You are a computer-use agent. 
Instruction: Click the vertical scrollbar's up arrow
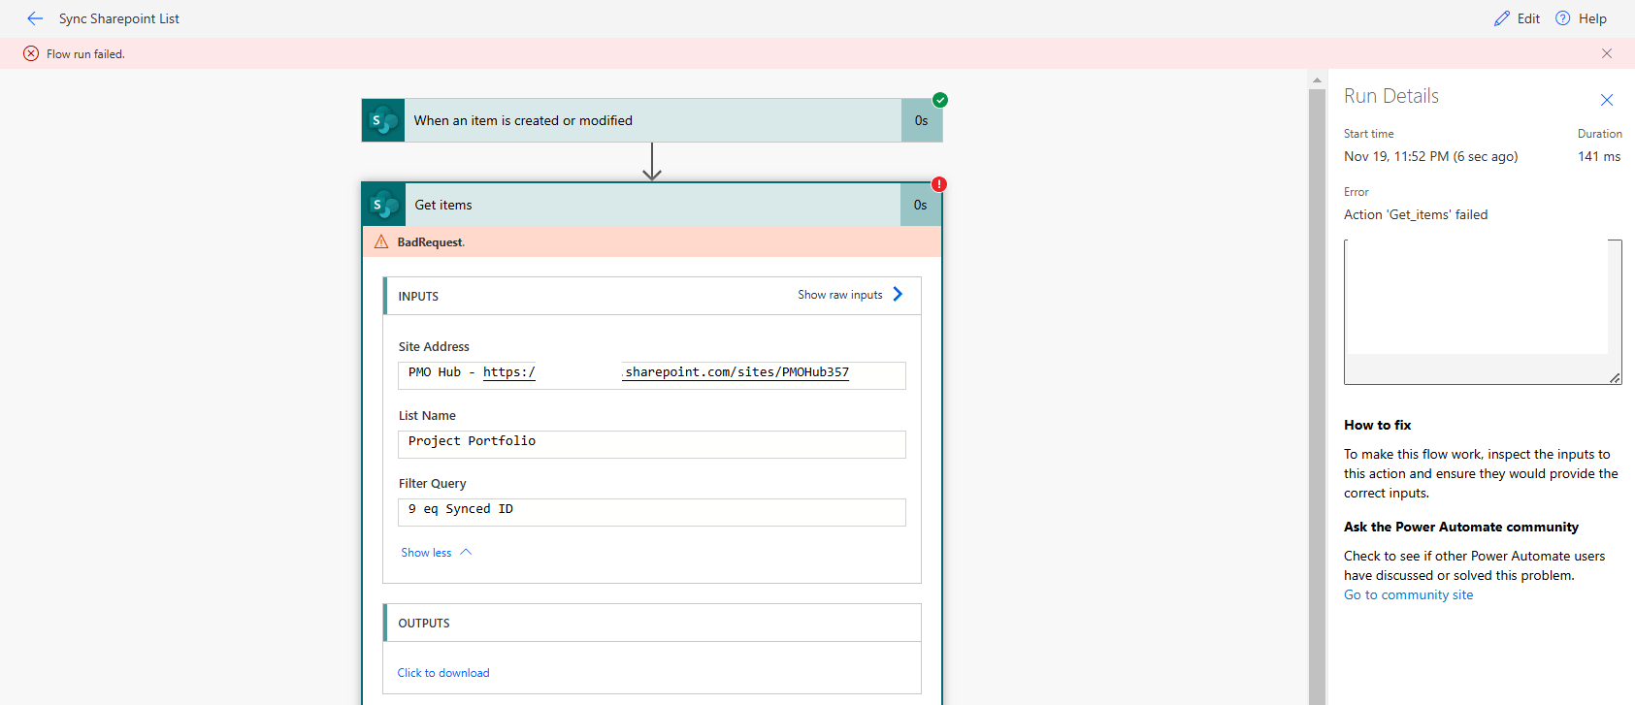[x=1317, y=80]
